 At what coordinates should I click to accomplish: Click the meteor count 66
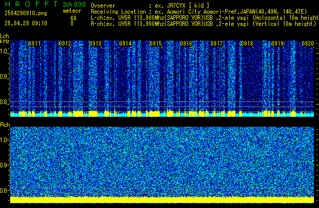pos(74,18)
